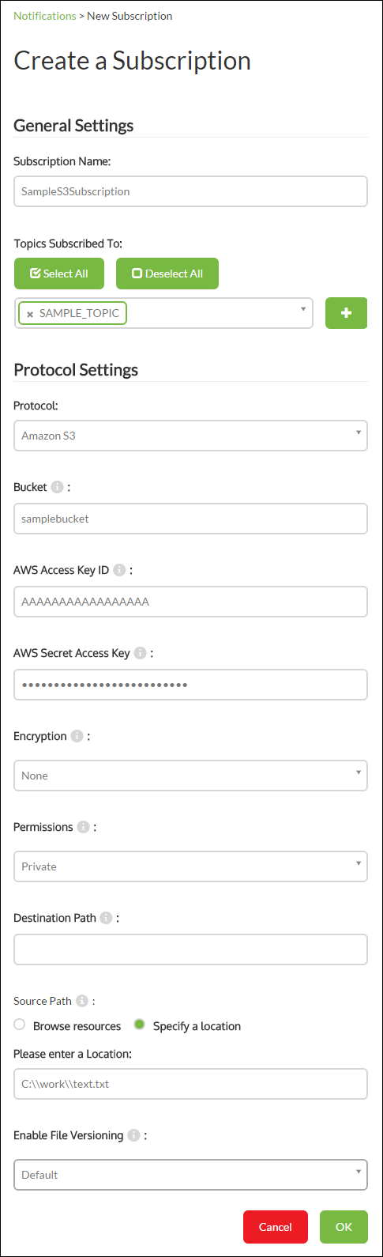Screen dimensions: 383x1257
Task: Click into the Destination Path field
Action: (x=190, y=949)
